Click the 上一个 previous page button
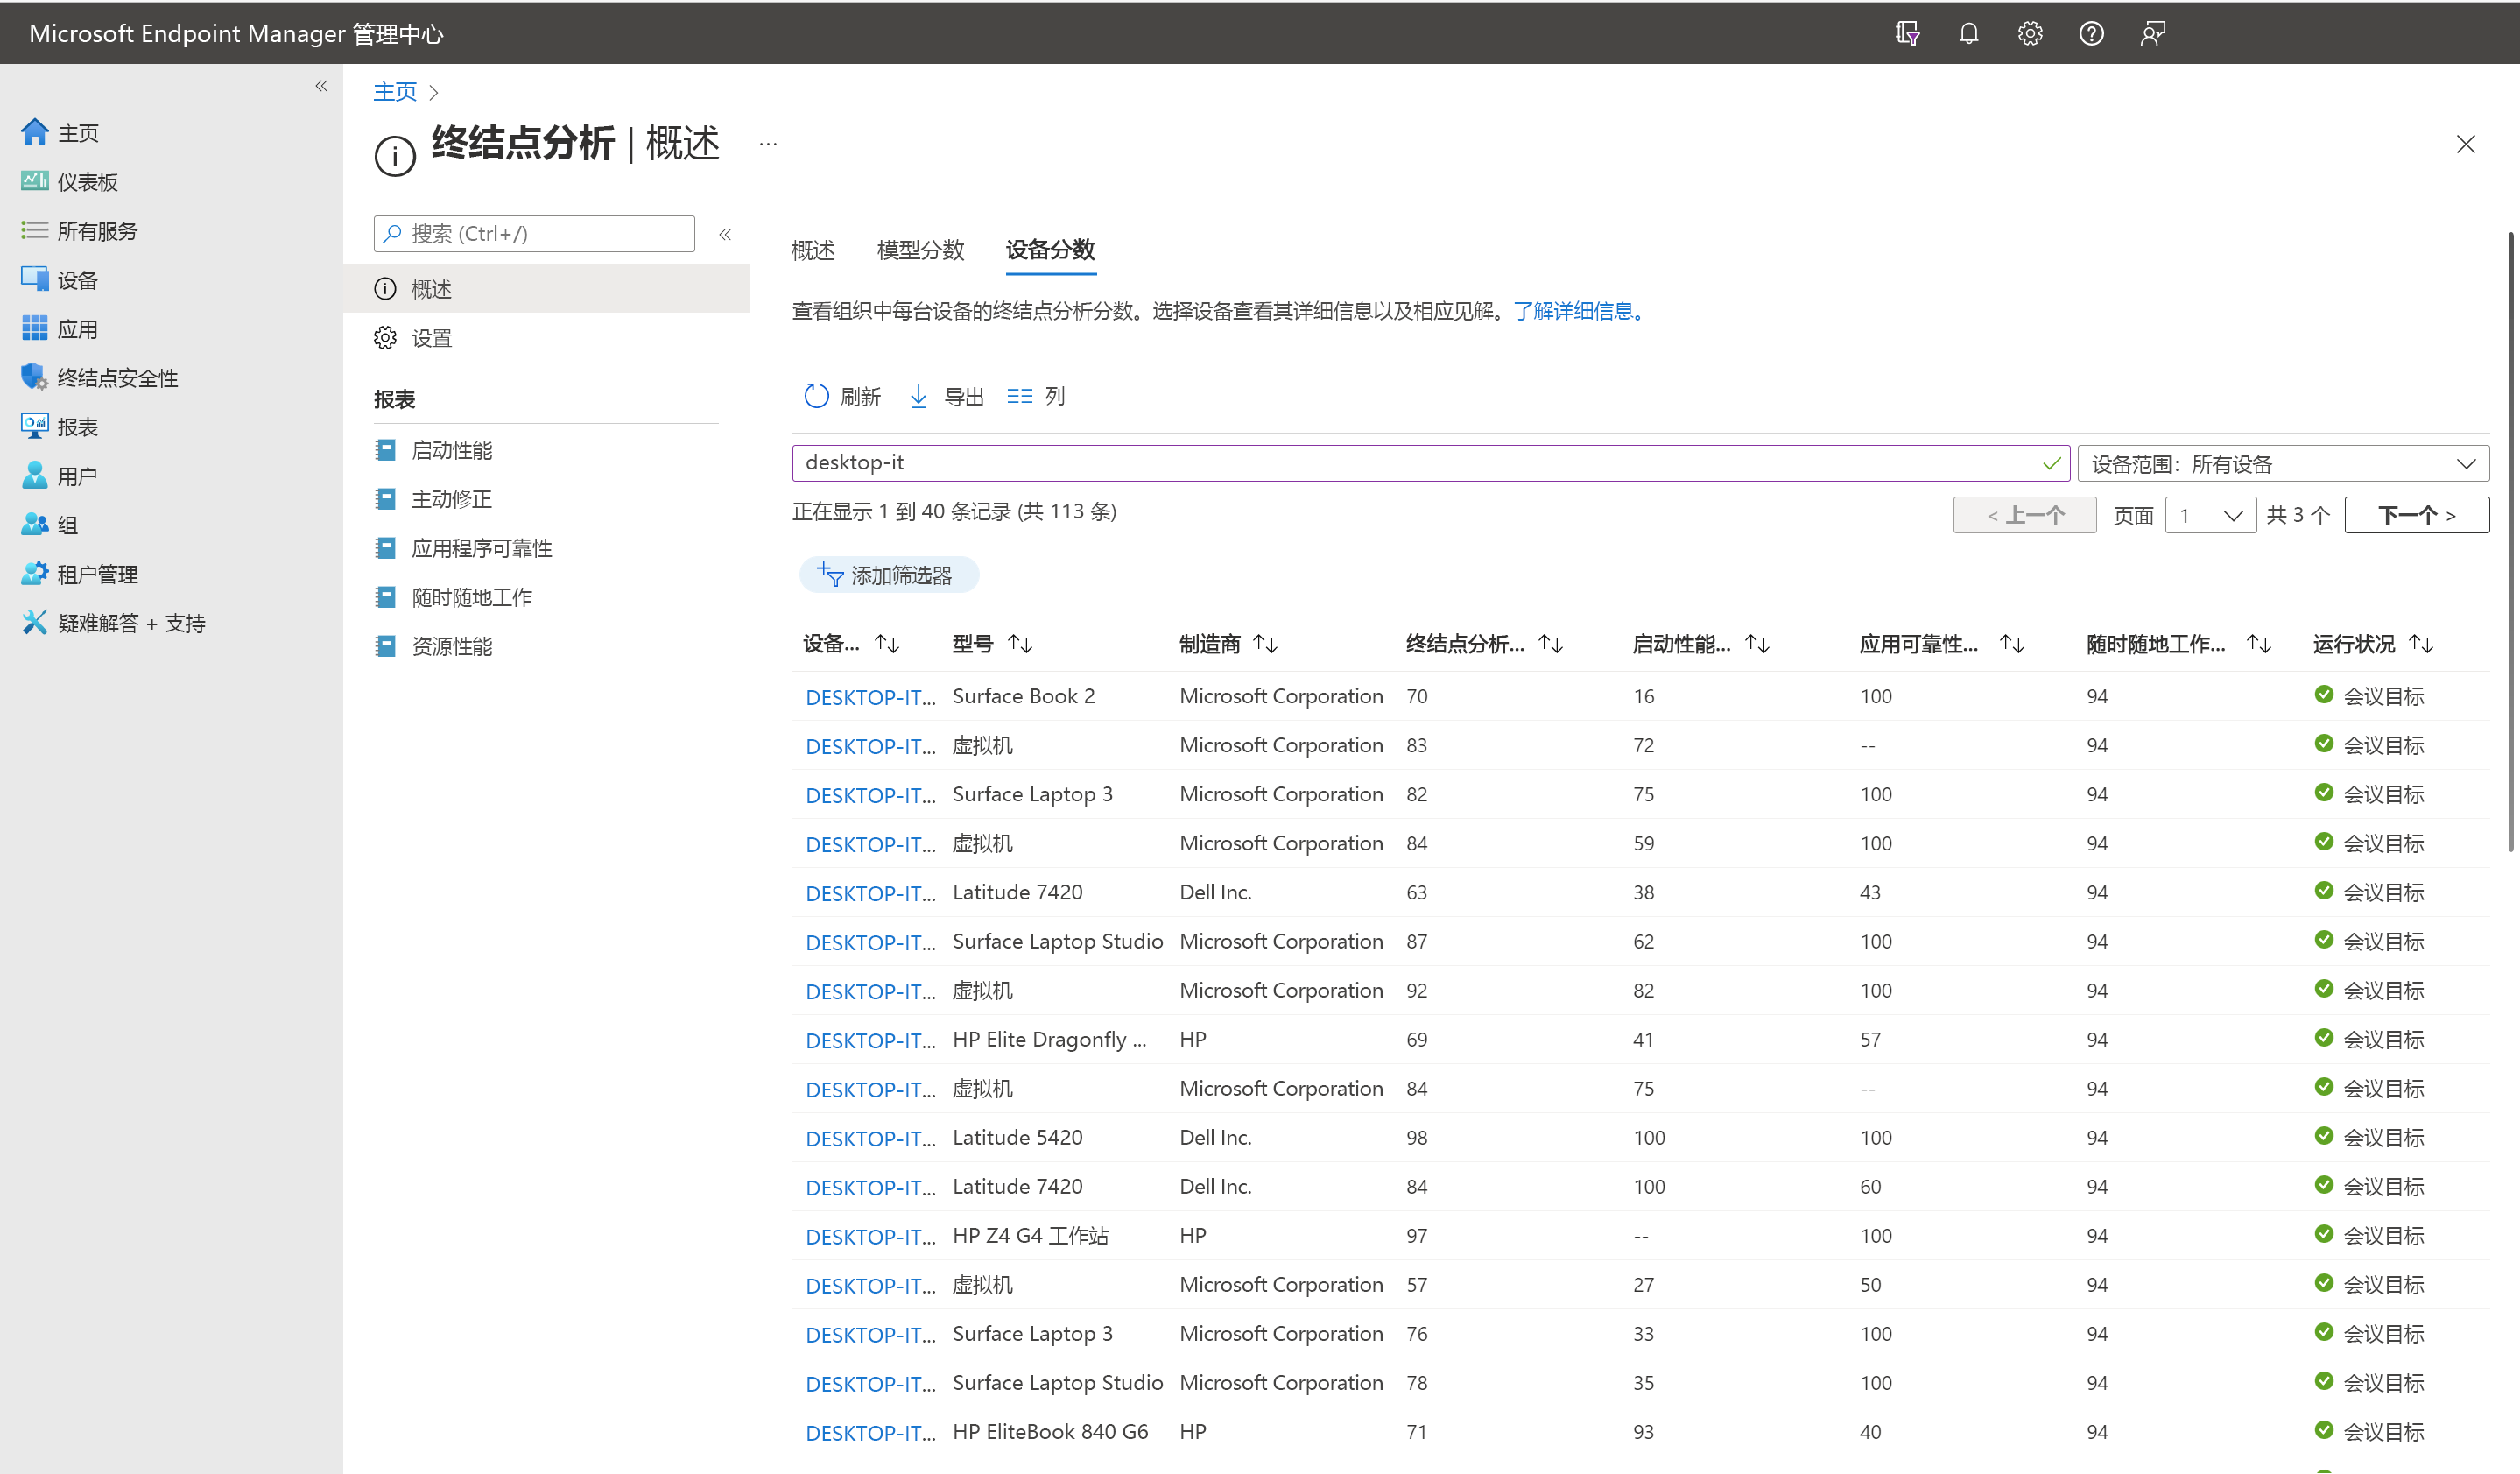The height and width of the screenshot is (1474, 2520). click(2024, 516)
